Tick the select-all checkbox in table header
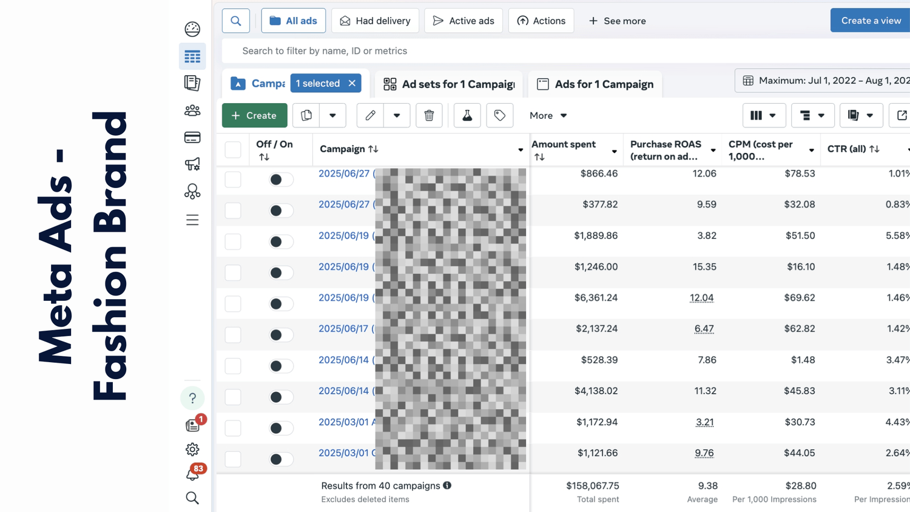Screen dimensions: 910x512 coord(233,150)
